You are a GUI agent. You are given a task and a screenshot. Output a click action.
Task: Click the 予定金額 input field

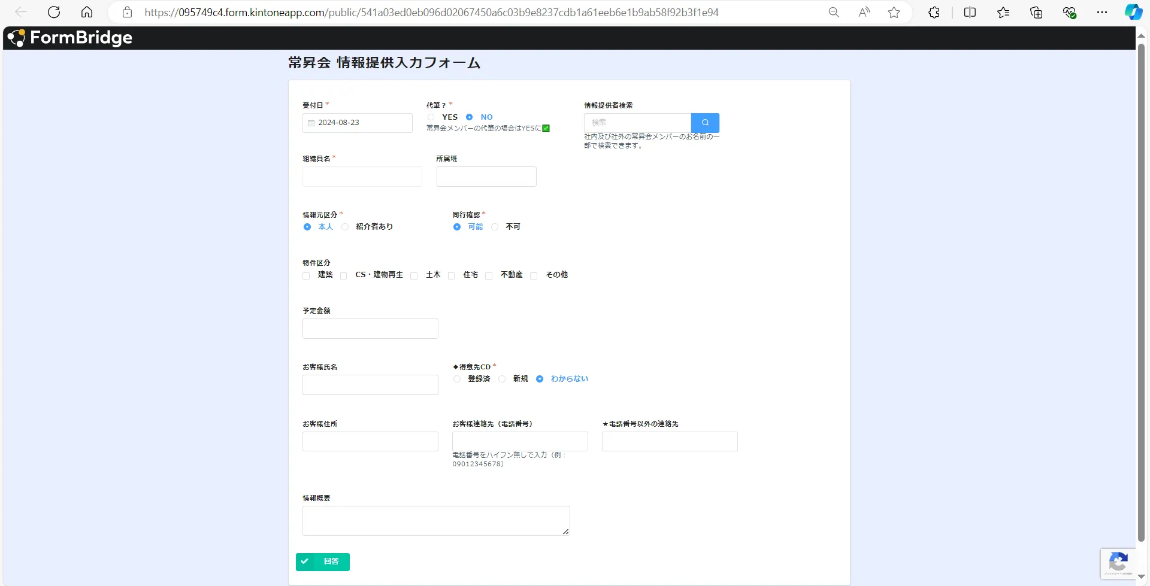point(370,329)
